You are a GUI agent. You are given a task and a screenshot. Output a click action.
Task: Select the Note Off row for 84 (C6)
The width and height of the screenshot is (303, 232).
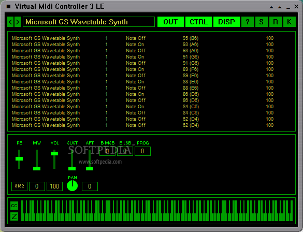tap(142, 113)
